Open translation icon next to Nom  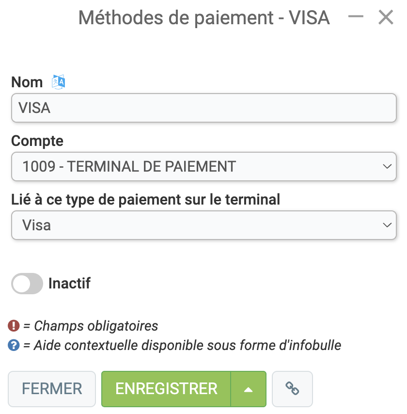(x=58, y=82)
